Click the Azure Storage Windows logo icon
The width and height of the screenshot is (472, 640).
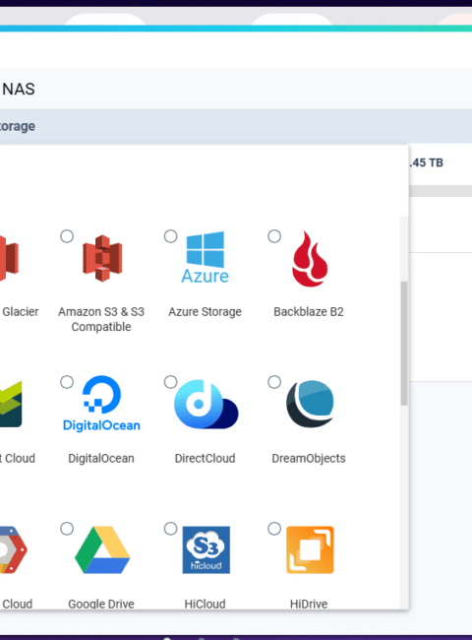click(205, 257)
